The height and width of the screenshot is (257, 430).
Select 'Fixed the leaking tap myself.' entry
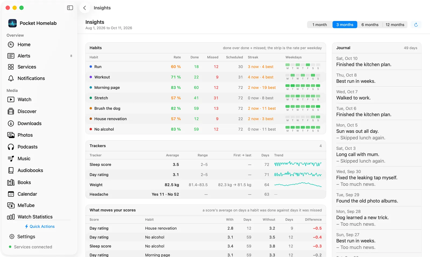pyautogui.click(x=367, y=178)
